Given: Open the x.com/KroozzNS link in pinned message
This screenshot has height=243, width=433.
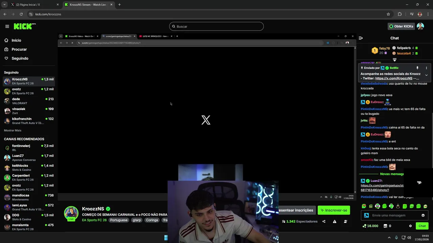Looking at the screenshot, I should pos(394,78).
